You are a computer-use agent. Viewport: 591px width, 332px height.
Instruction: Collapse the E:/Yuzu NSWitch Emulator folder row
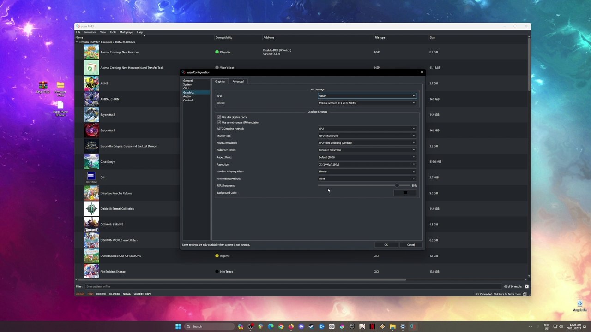point(77,42)
